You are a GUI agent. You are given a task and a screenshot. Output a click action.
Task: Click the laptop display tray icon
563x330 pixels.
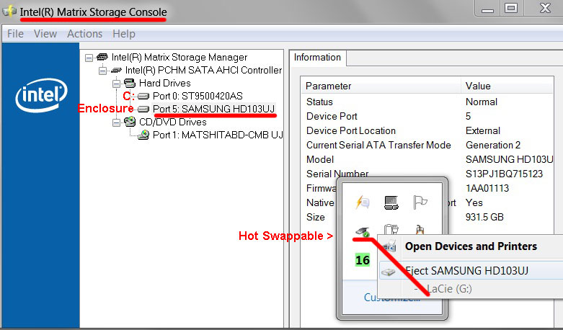coord(391,202)
